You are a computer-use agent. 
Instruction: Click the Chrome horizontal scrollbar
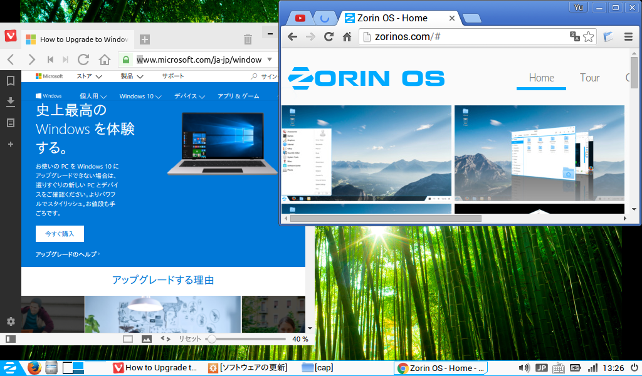click(386, 219)
